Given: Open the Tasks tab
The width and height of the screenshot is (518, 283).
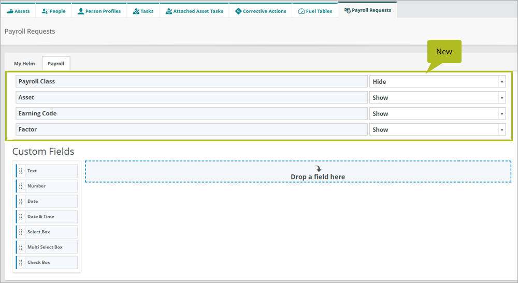Looking at the screenshot, I should coord(143,11).
